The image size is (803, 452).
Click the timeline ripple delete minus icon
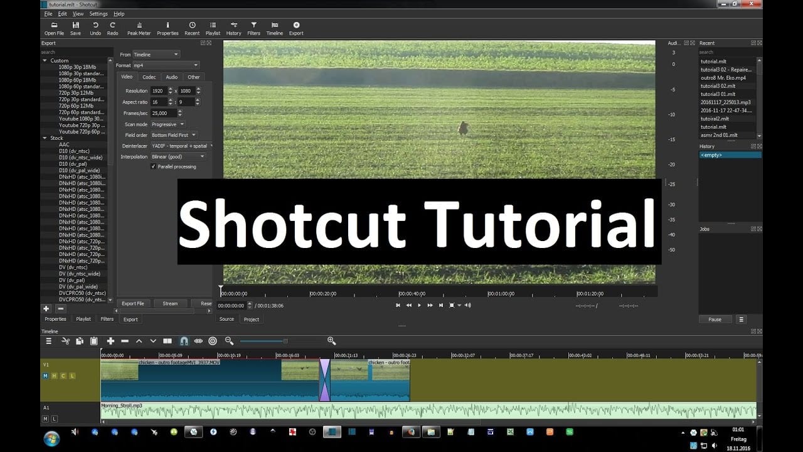click(x=125, y=341)
